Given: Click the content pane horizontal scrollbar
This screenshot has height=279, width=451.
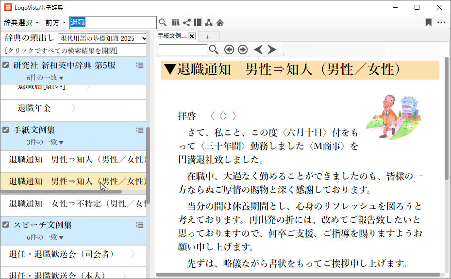Looking at the screenshot, I should click(x=298, y=275).
